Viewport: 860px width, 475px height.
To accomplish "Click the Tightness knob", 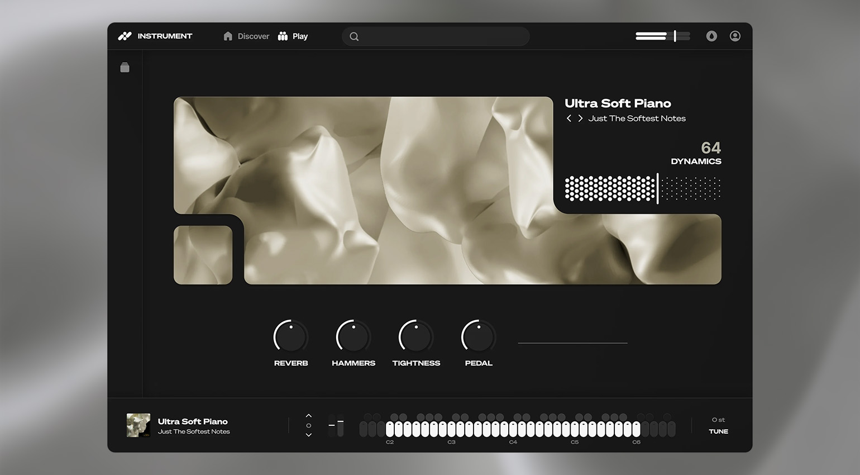I will [416, 337].
